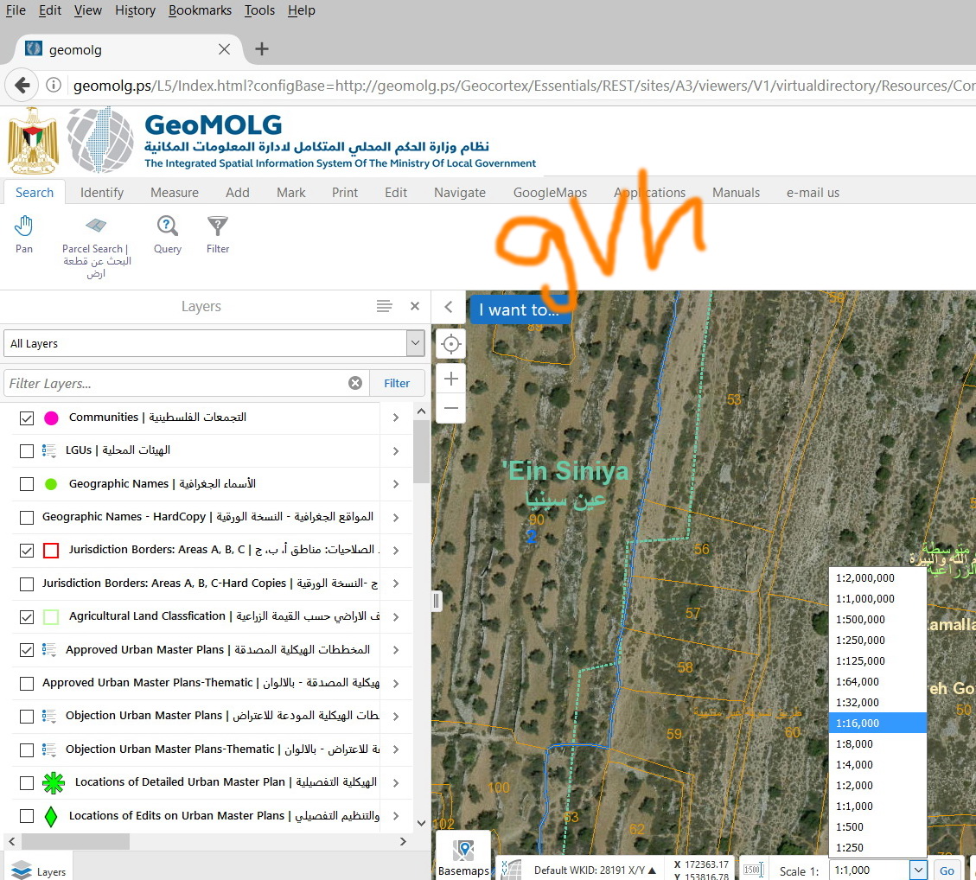Expand Agricultural Land Classification arrow

coord(396,616)
